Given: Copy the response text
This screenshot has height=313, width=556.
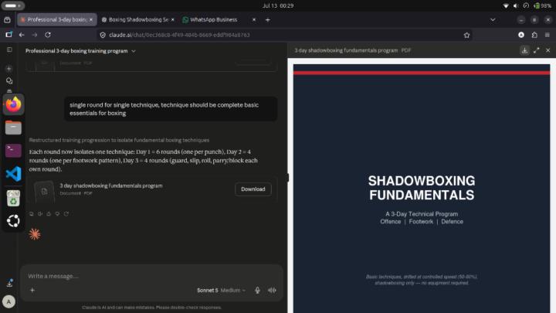Looking at the screenshot, I should point(32,213).
